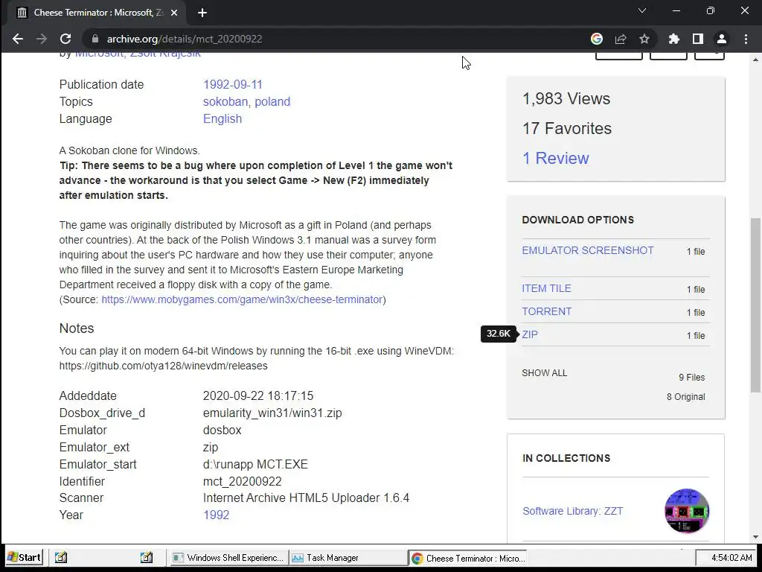
Task: Expand the tab search chevron
Action: pyautogui.click(x=642, y=10)
